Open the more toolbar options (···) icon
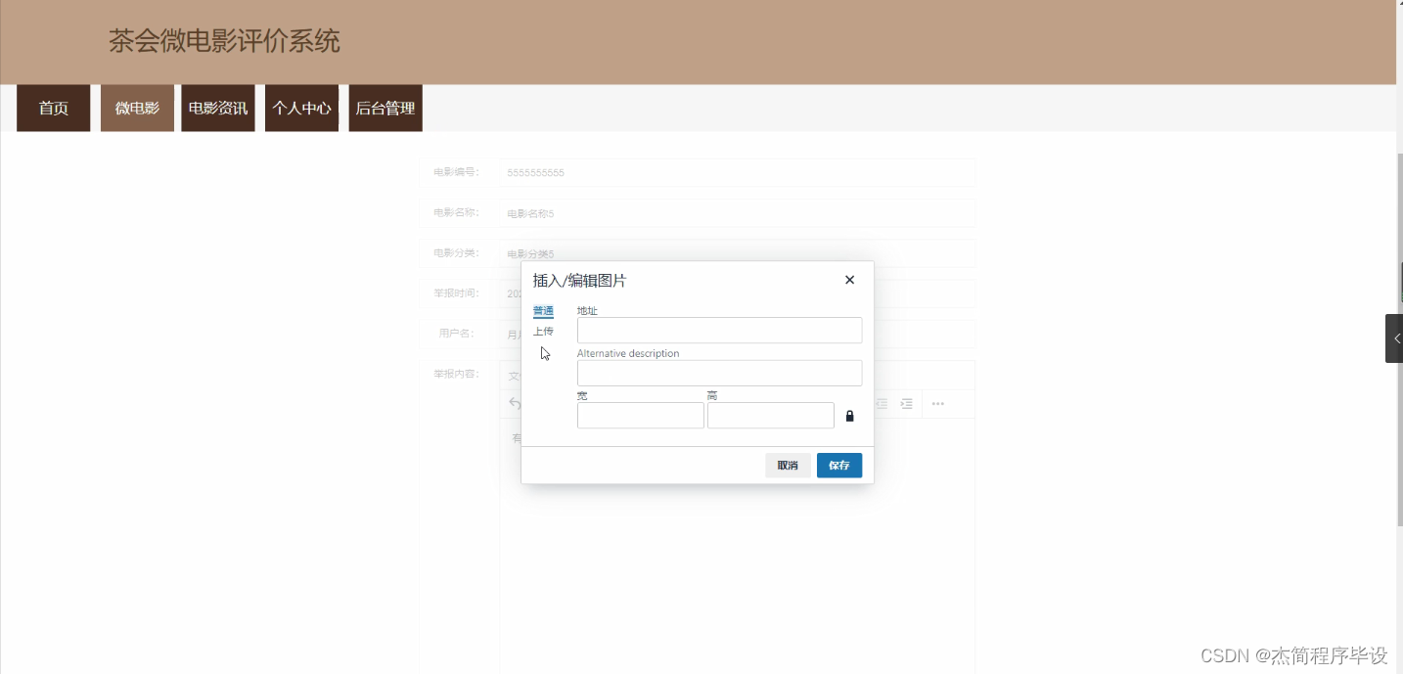This screenshot has width=1403, height=674. coord(936,403)
